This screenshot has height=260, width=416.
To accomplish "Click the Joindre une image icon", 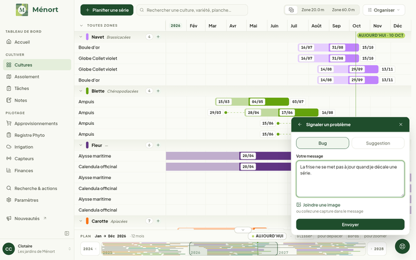I will click(x=299, y=205).
